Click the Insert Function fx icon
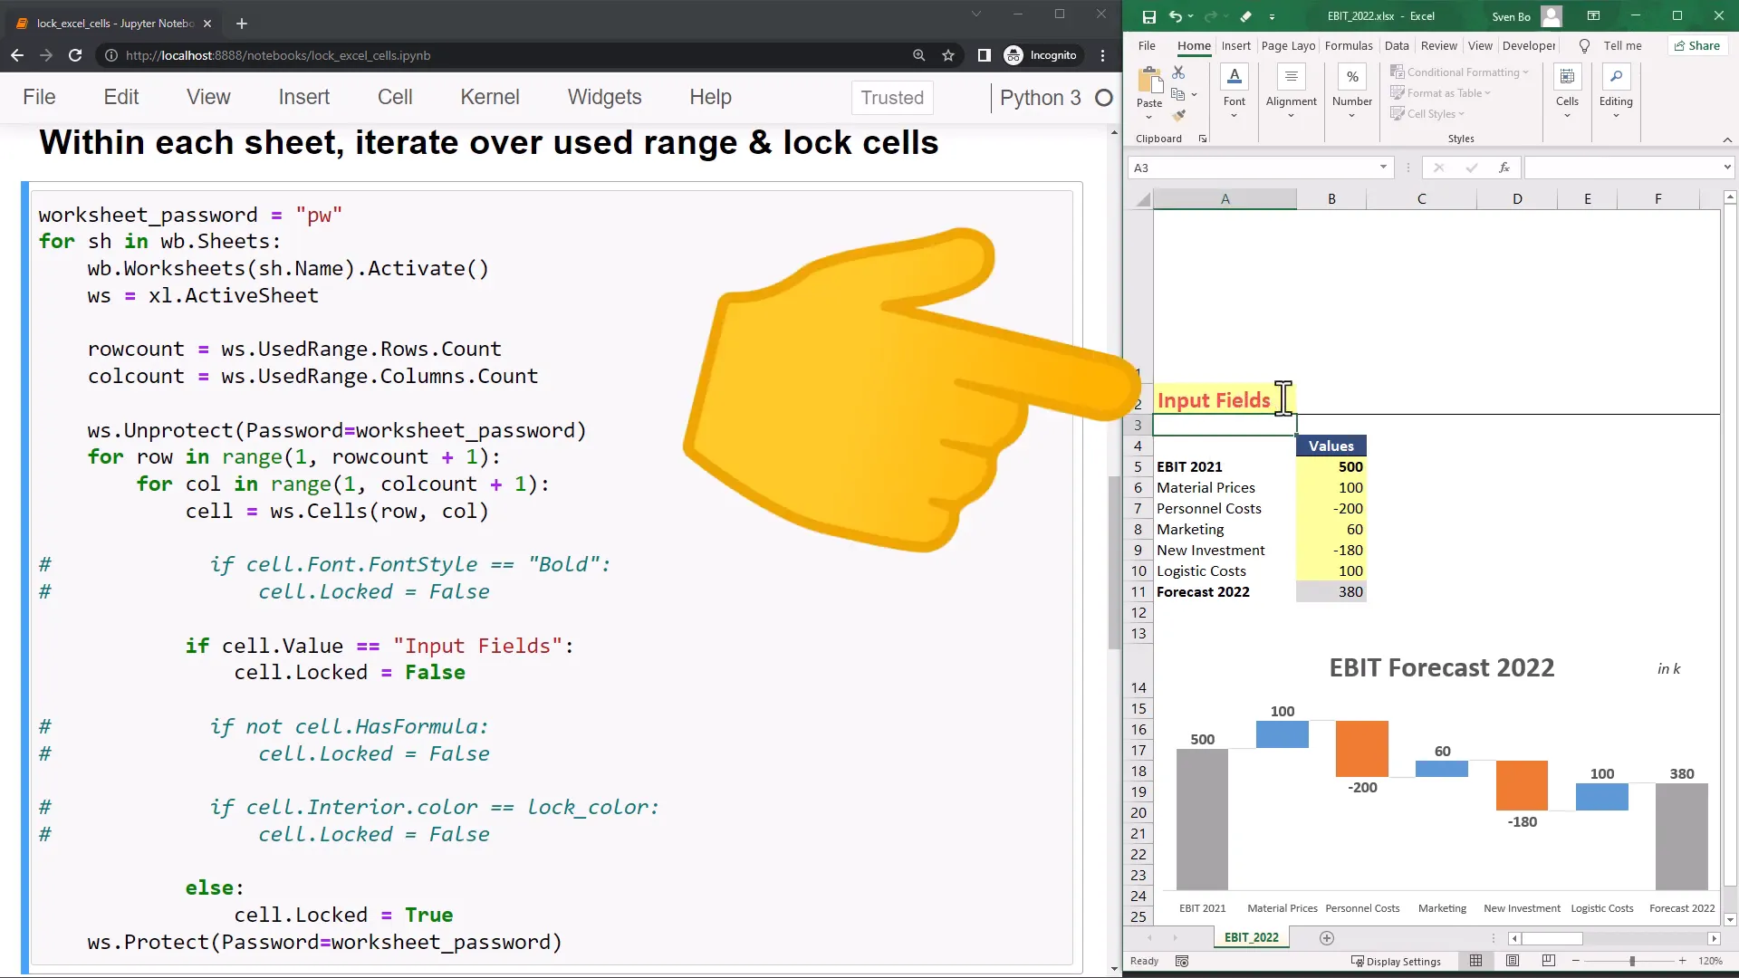This screenshot has width=1739, height=978. (x=1504, y=168)
